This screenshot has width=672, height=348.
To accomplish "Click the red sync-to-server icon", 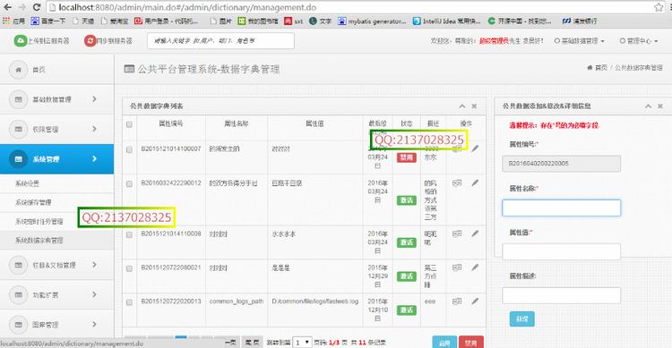I will point(90,40).
